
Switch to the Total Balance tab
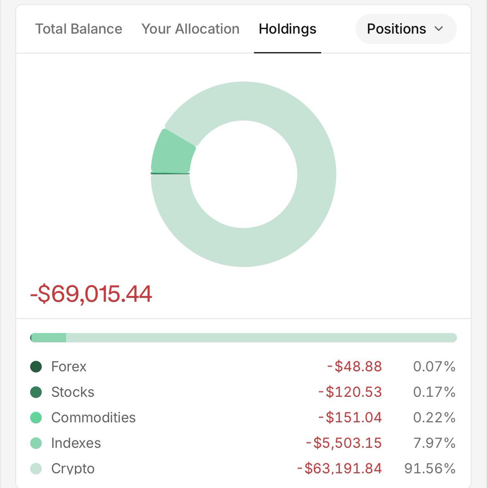tap(79, 29)
